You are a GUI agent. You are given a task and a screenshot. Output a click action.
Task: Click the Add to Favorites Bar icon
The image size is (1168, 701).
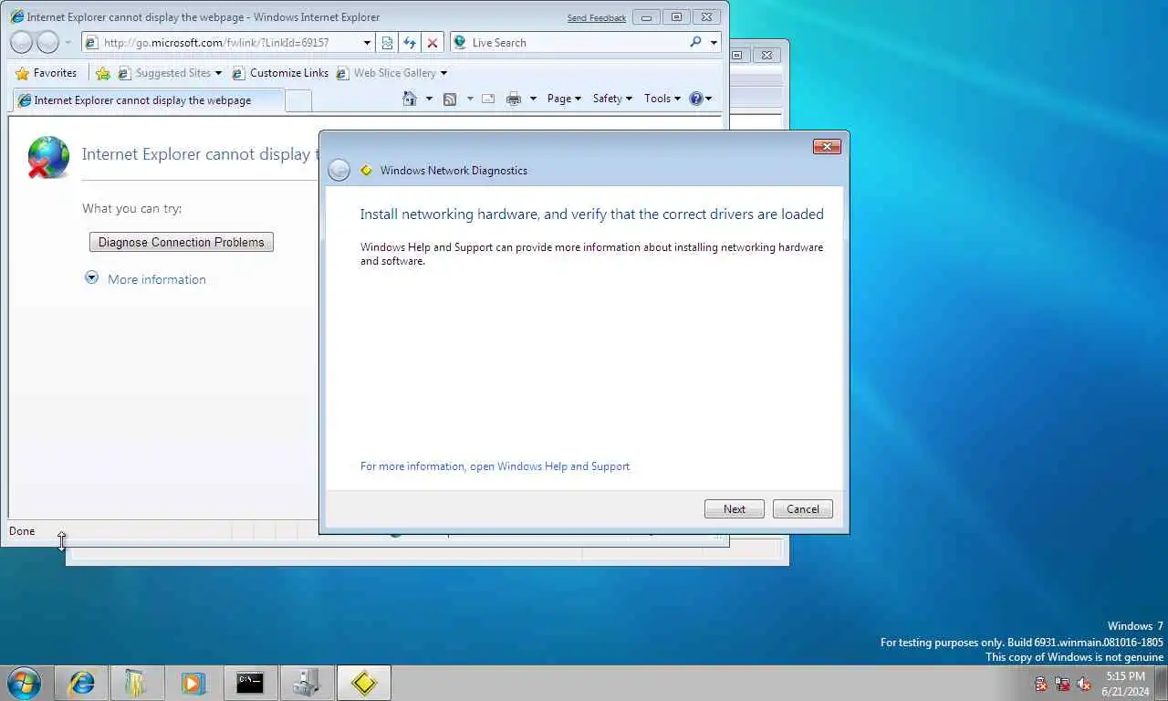(103, 73)
